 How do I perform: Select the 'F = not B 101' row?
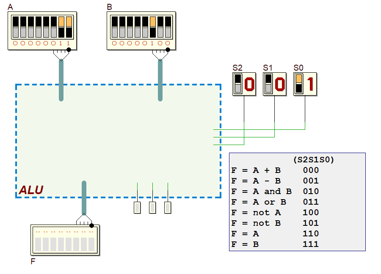pyautogui.click(x=275, y=223)
